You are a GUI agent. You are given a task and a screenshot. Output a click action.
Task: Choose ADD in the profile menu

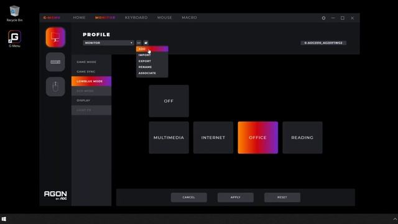pyautogui.click(x=152, y=49)
